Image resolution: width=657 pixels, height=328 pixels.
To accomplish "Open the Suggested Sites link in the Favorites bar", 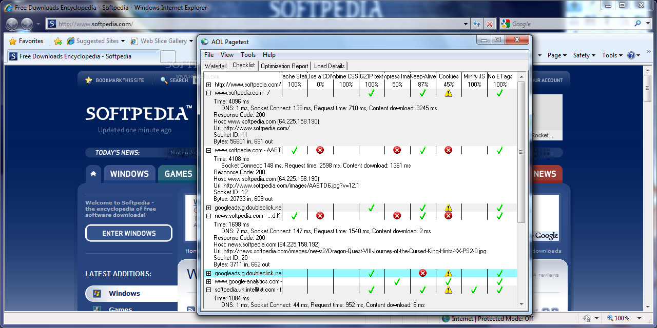I will point(96,41).
